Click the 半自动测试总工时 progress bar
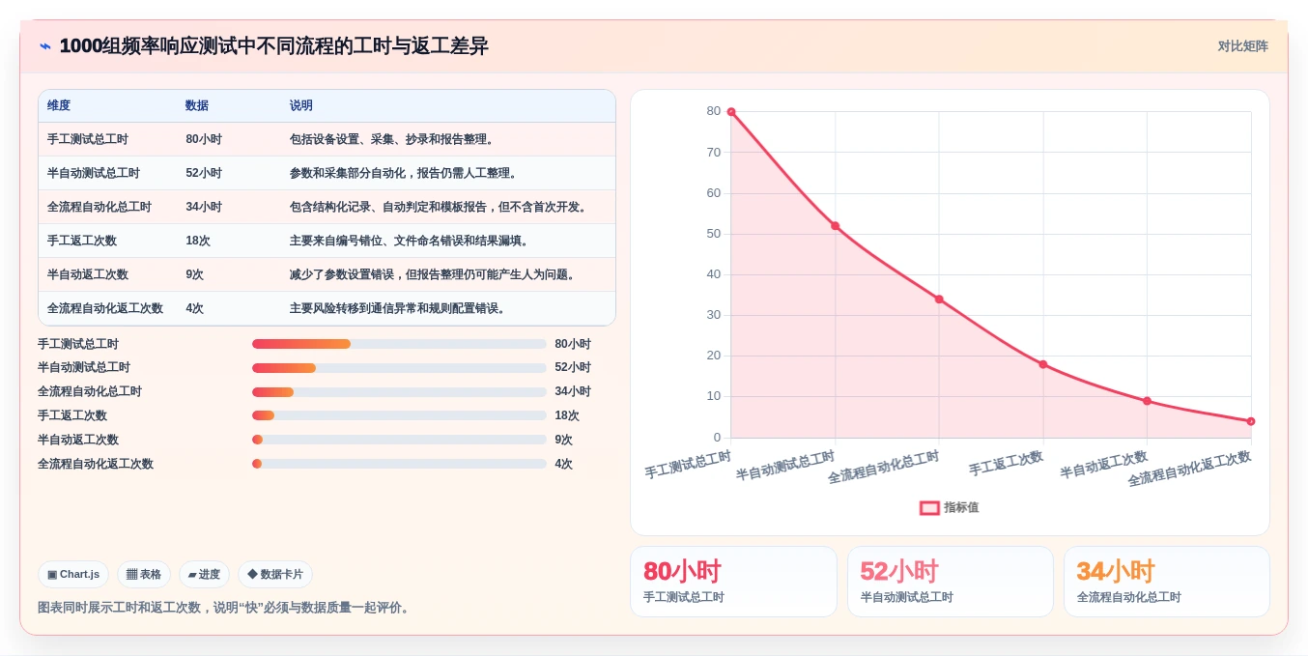 [x=399, y=368]
